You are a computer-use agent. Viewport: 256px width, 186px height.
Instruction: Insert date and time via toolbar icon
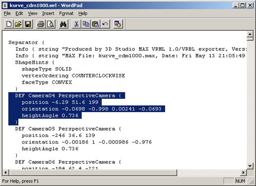[118, 24]
